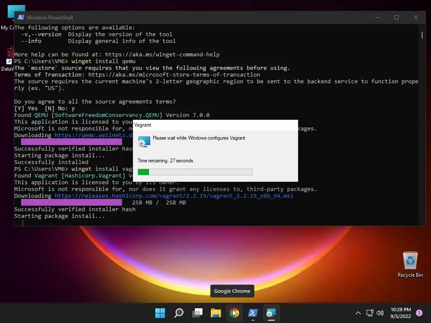Show hidden system tray icons
Image resolution: width=431 pixels, height=323 pixels.
pyautogui.click(x=358, y=313)
